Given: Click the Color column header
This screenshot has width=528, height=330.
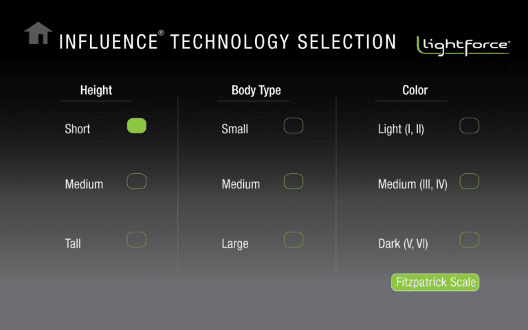Looking at the screenshot, I should tap(415, 90).
